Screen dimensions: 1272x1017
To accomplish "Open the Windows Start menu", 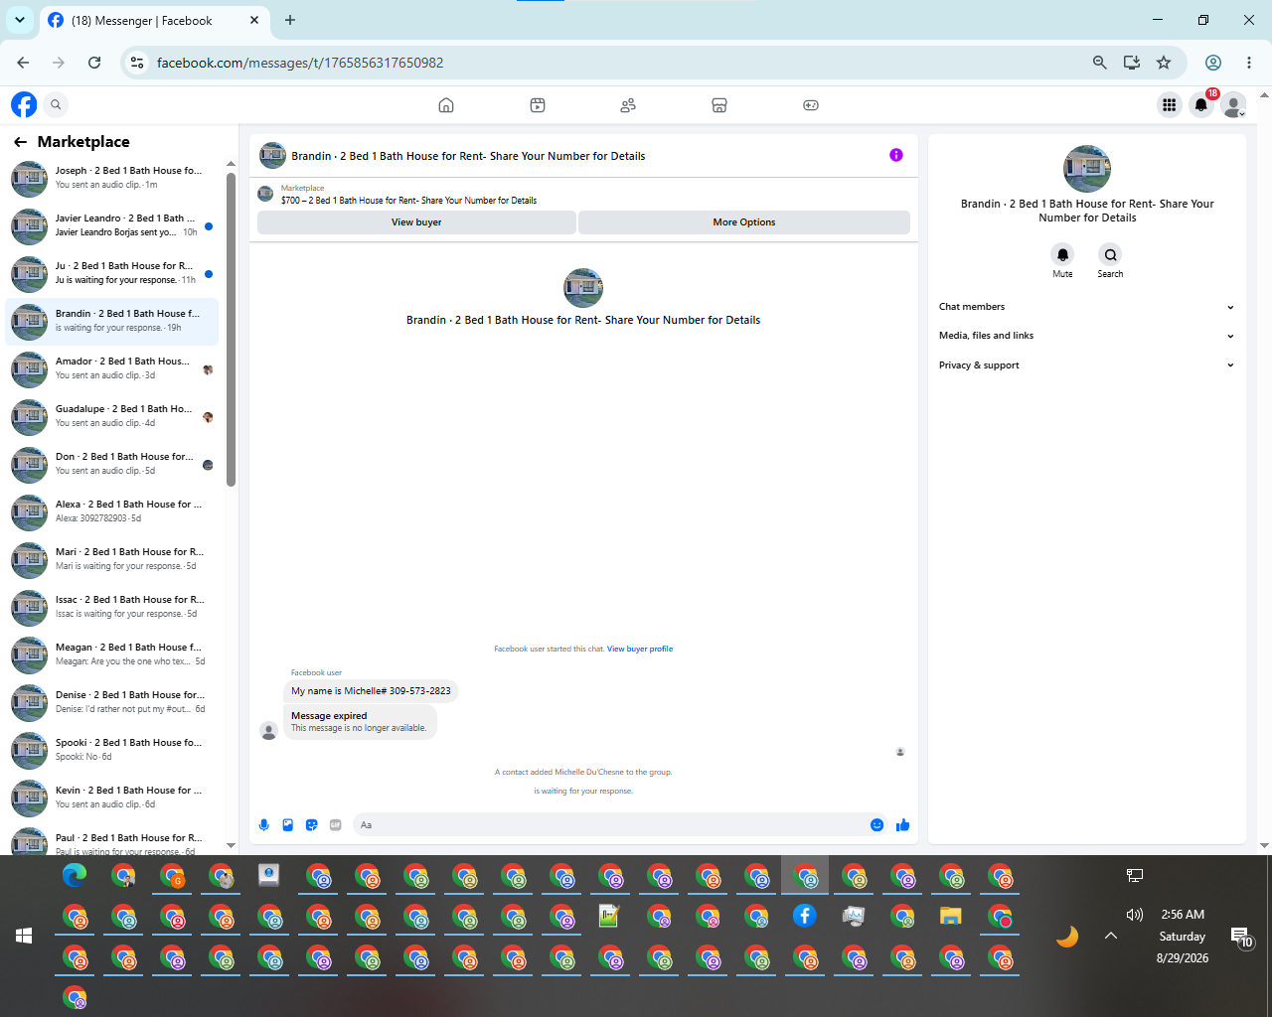I will (x=24, y=936).
